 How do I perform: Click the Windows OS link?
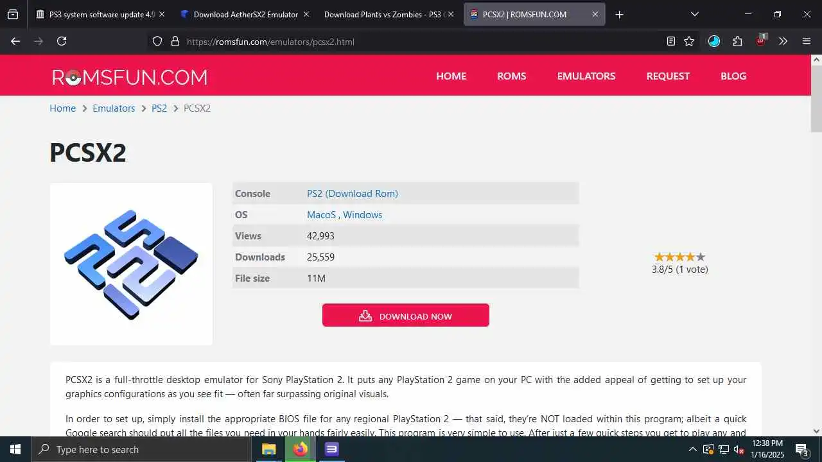click(x=362, y=214)
